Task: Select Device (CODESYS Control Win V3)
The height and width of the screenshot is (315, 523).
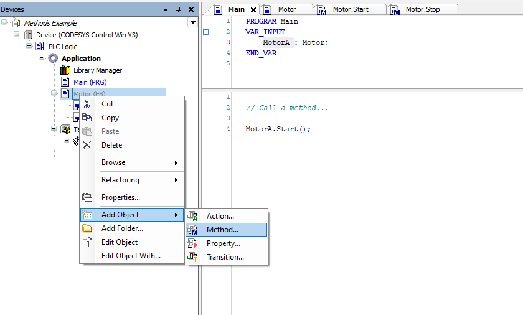Action: tap(87, 35)
